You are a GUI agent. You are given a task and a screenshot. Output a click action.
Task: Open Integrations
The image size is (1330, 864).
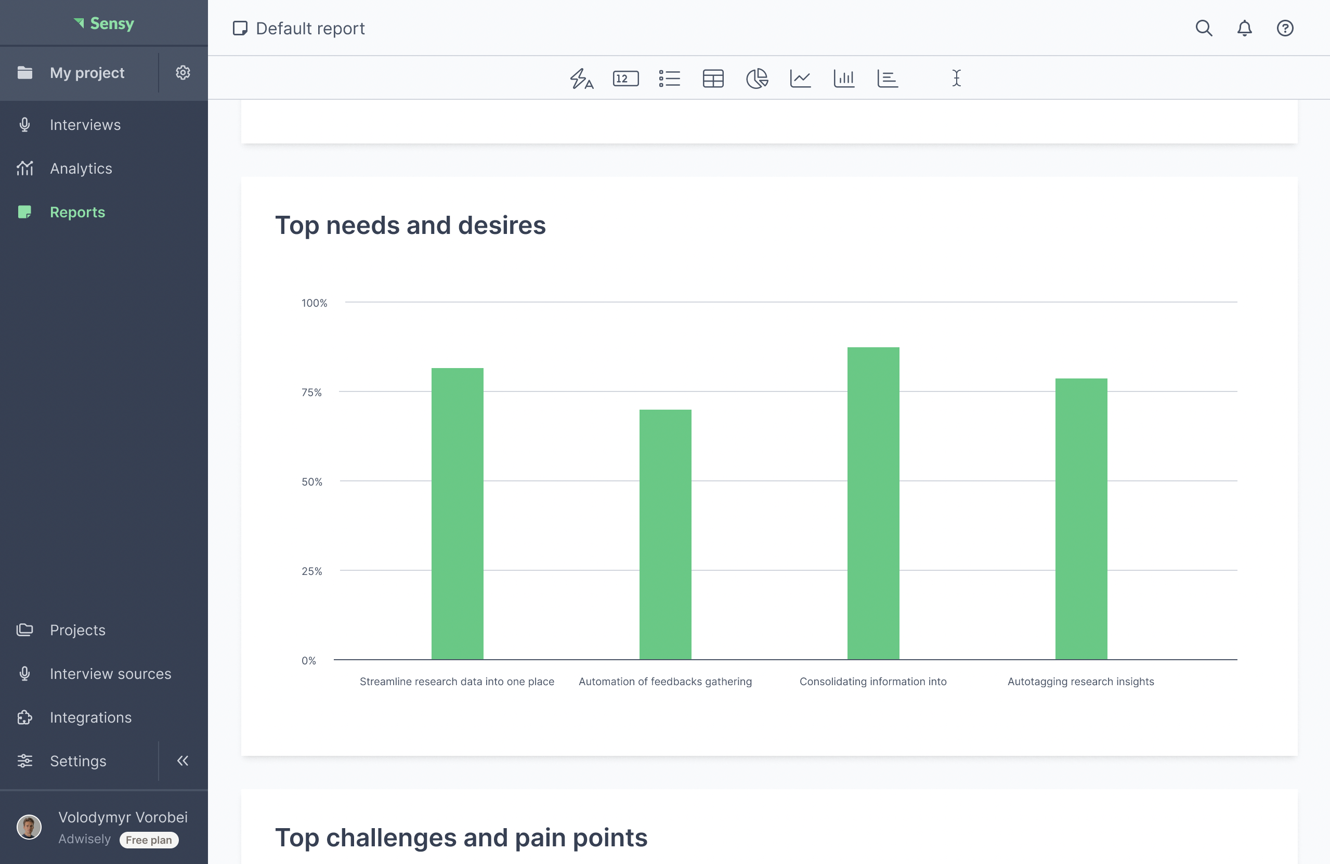90,717
